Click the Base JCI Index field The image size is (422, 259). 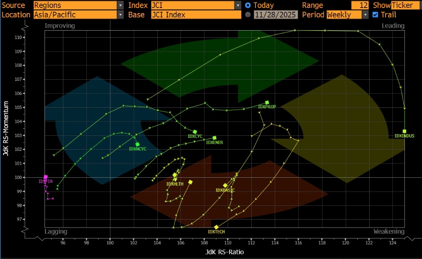[x=196, y=15]
